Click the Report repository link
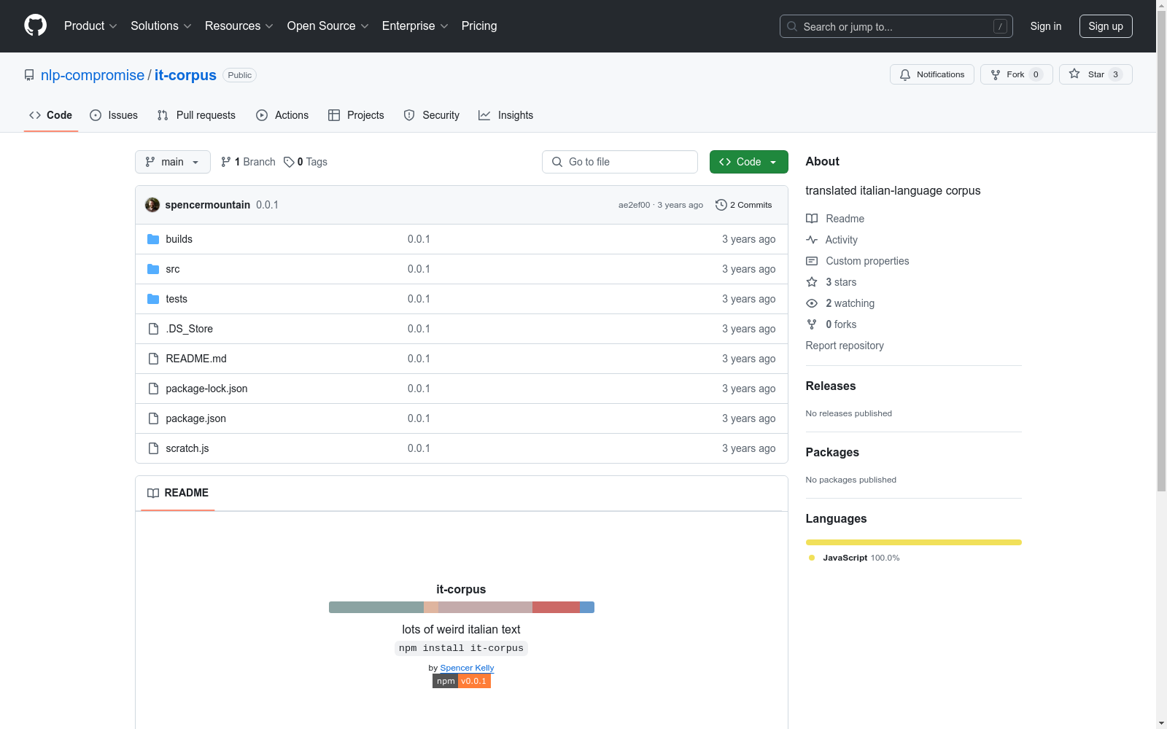This screenshot has height=729, width=1167. [x=845, y=346]
